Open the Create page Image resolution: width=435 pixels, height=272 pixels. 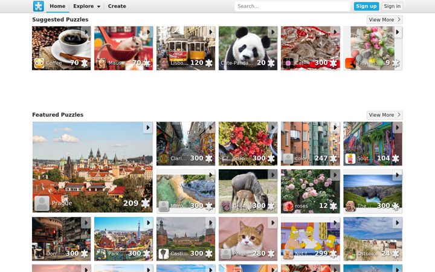117,6
